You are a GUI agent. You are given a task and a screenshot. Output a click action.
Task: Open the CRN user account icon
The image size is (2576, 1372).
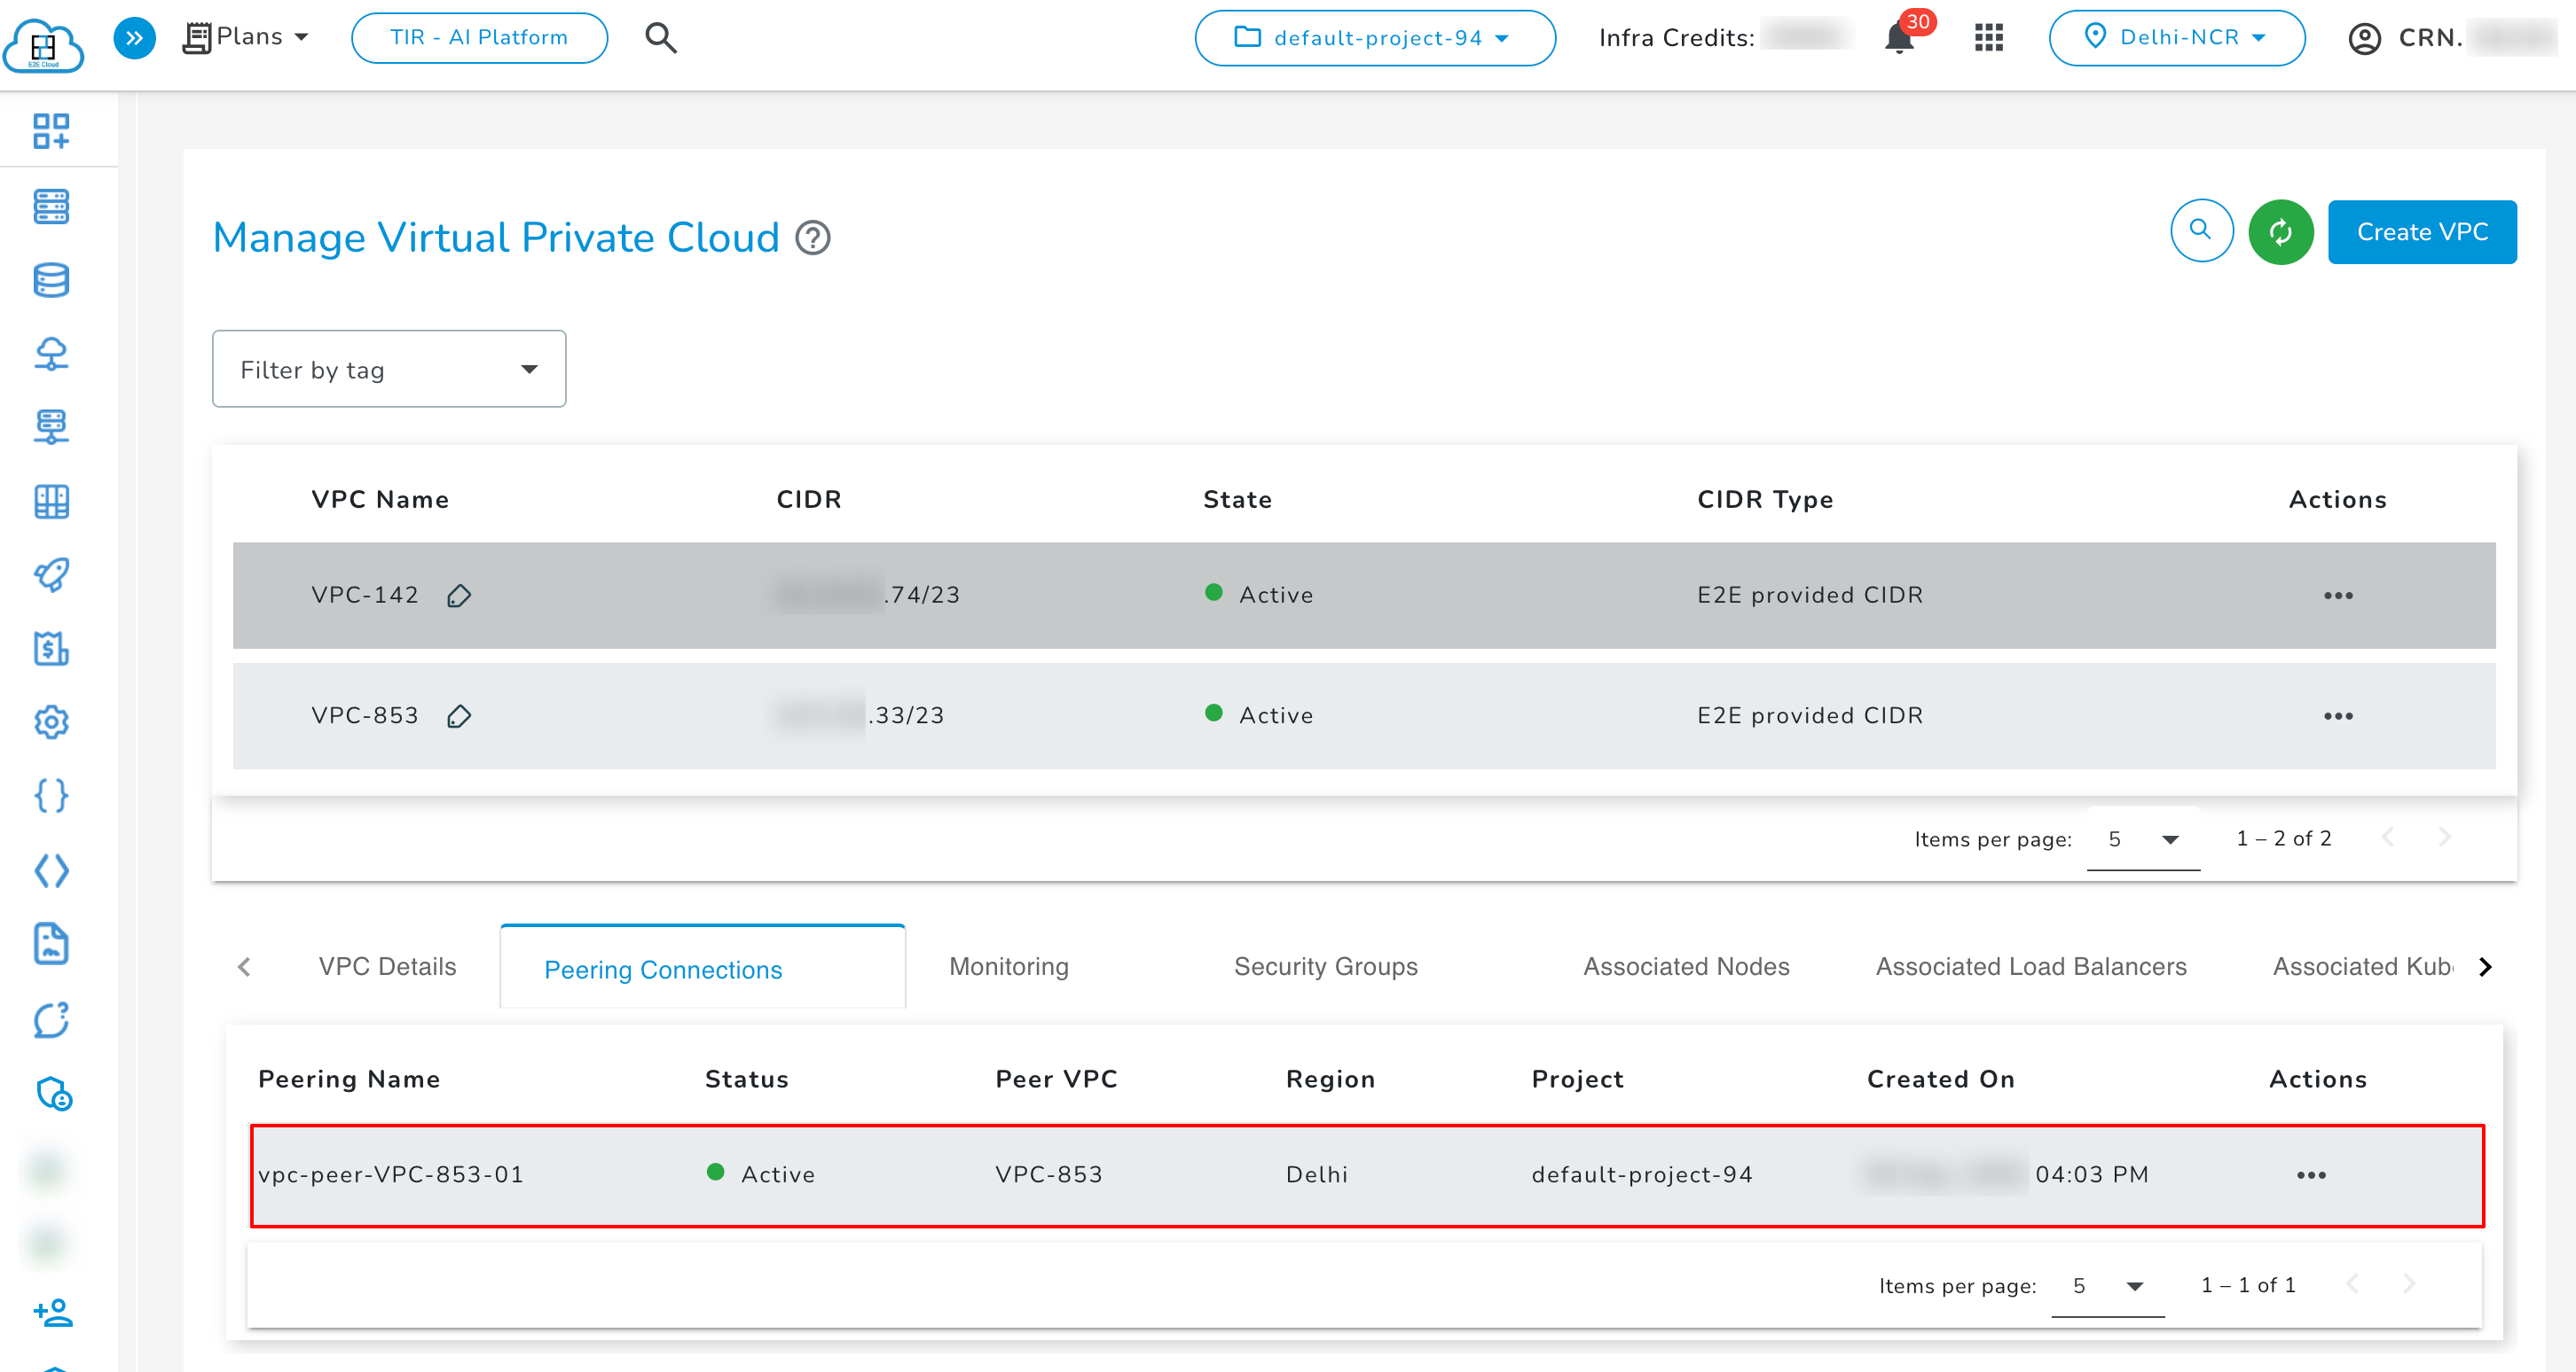pos(2364,39)
